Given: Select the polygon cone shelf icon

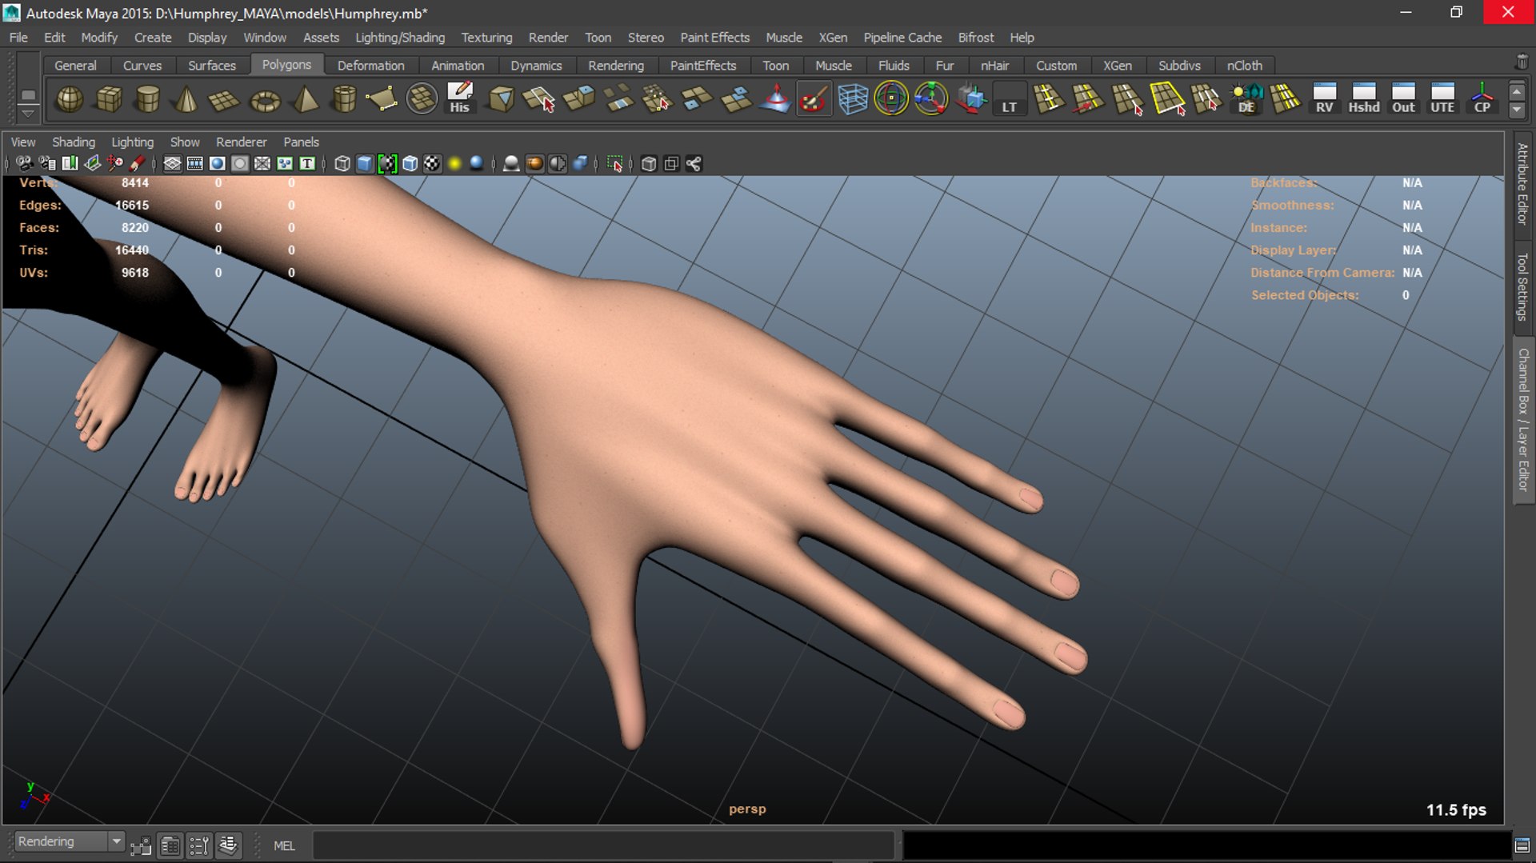Looking at the screenshot, I should 186,99.
